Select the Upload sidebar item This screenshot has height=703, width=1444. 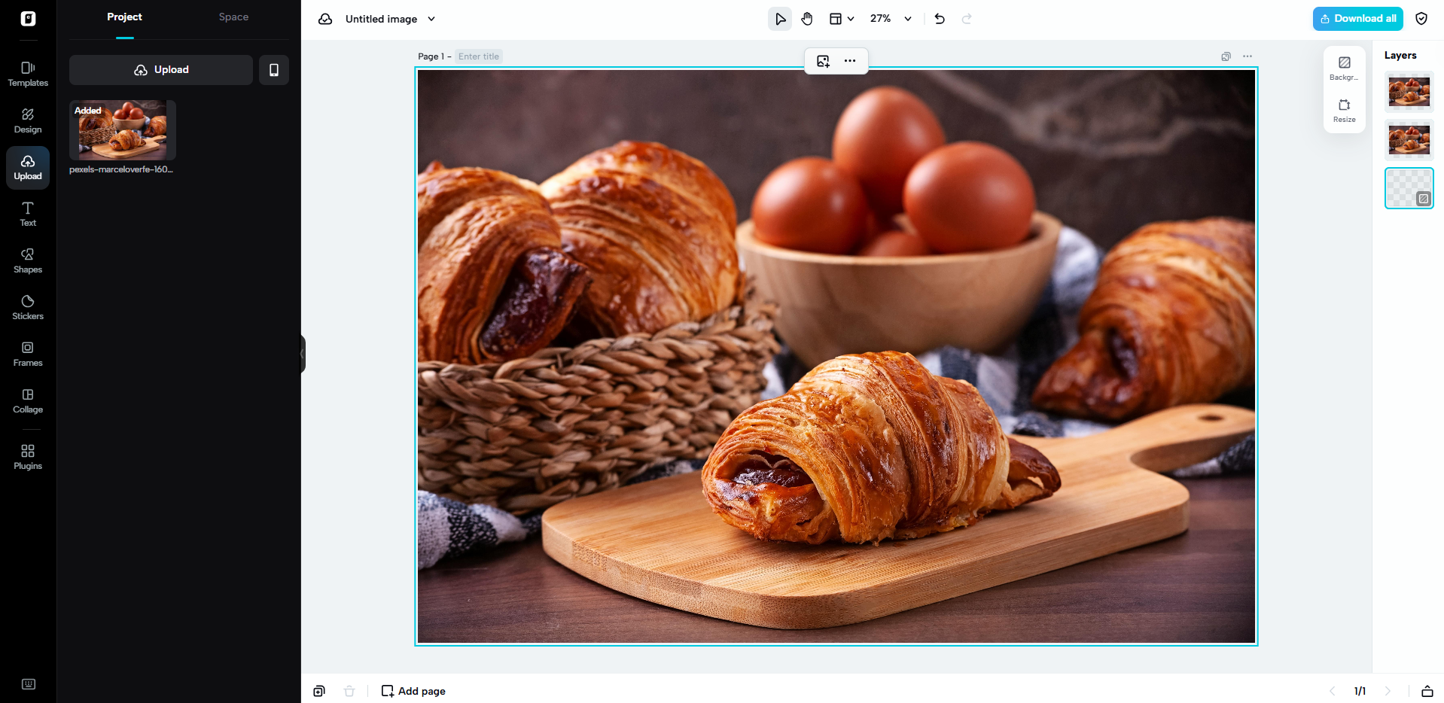(x=28, y=167)
